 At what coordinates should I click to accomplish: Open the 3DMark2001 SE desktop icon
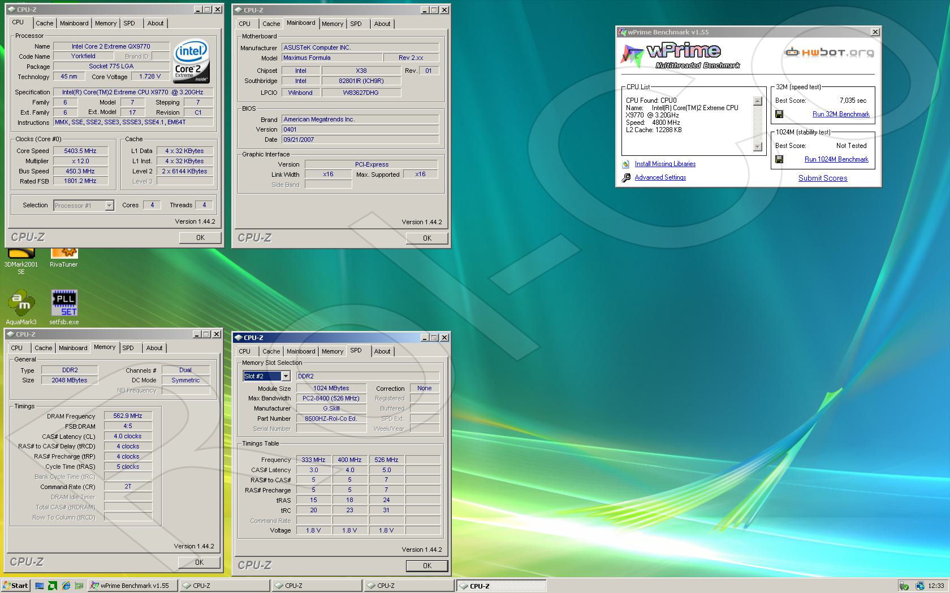(x=21, y=261)
